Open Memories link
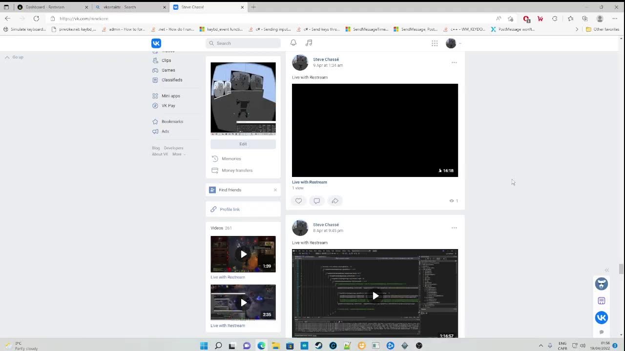Screen dimensions: 625x351 (x=231, y=158)
